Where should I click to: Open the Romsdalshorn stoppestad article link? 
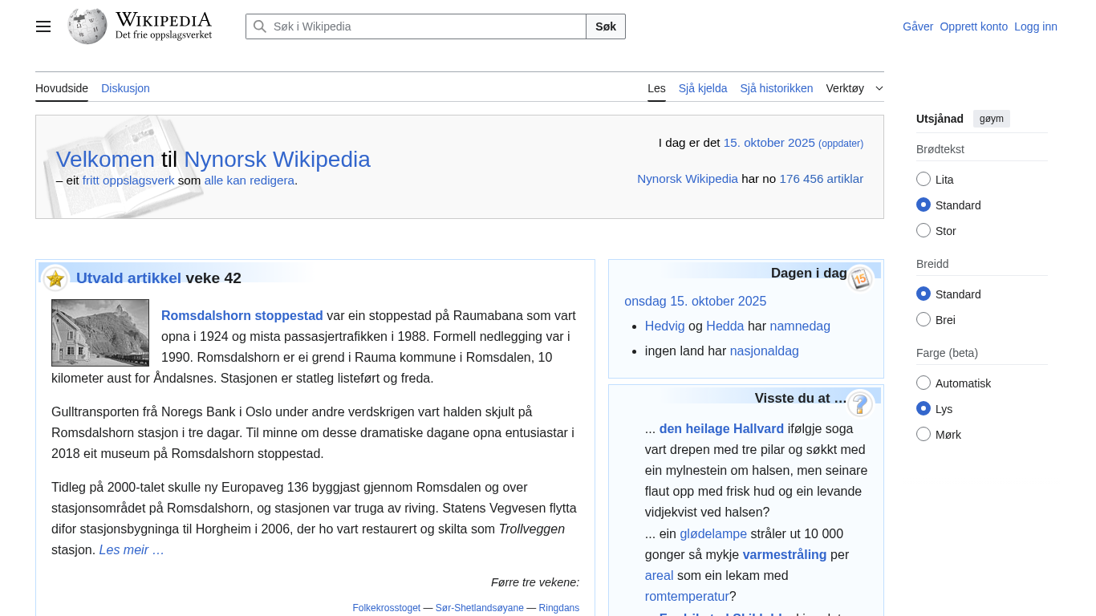coord(242,316)
